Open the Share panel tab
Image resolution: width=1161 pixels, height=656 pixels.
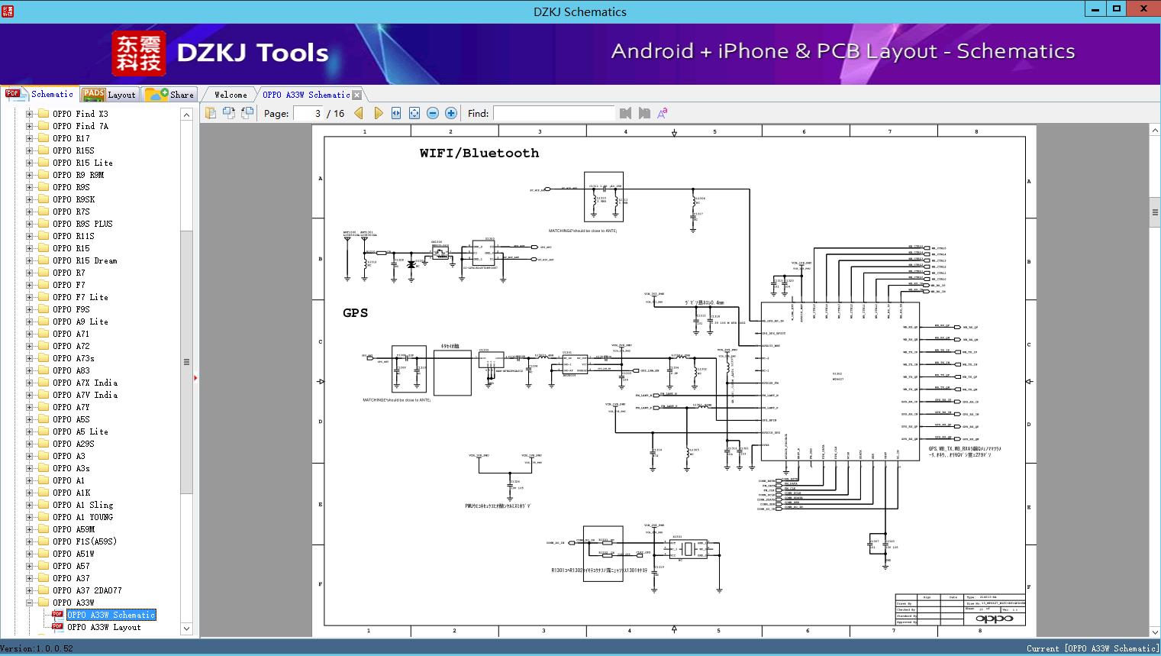tap(169, 95)
